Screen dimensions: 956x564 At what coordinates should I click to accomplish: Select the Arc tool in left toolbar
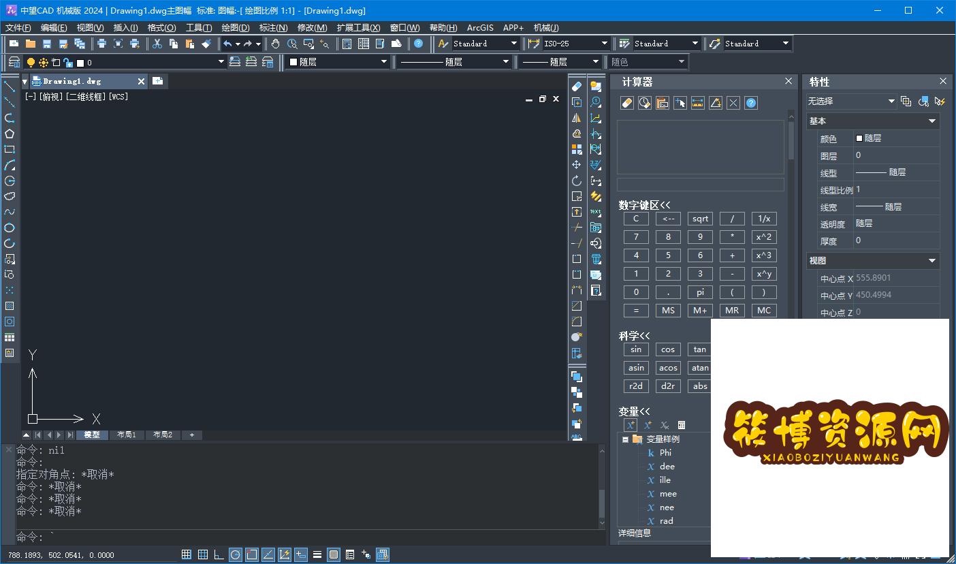[10, 165]
